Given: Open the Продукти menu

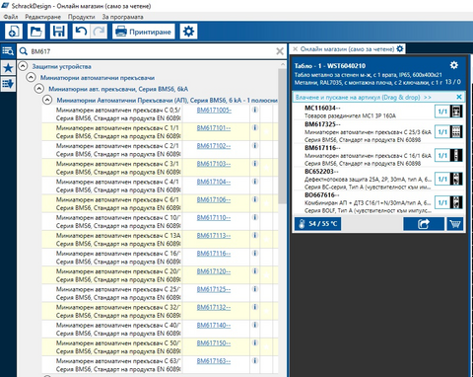Looking at the screenshot, I should [81, 17].
